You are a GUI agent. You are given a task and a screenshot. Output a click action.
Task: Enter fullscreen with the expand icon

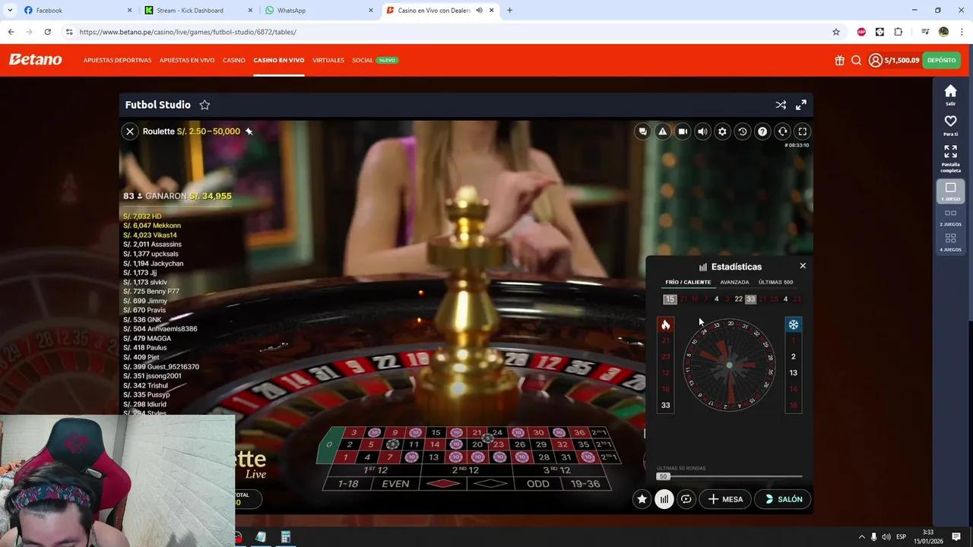tap(802, 131)
